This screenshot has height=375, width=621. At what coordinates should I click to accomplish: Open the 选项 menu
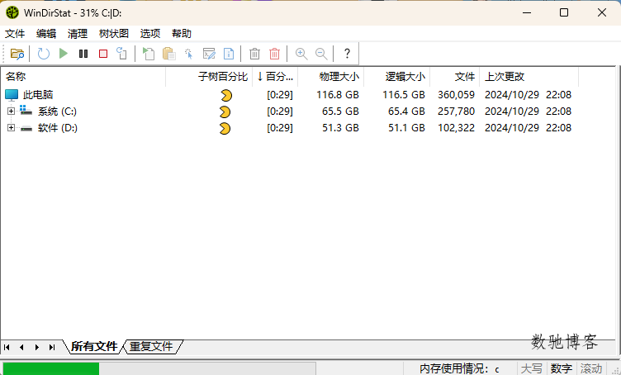[150, 34]
